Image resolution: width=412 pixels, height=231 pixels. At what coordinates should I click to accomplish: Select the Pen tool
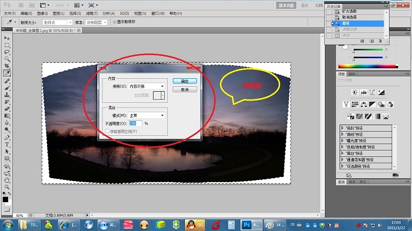7,138
